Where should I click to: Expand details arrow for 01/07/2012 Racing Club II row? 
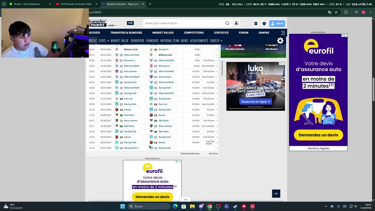217,148
